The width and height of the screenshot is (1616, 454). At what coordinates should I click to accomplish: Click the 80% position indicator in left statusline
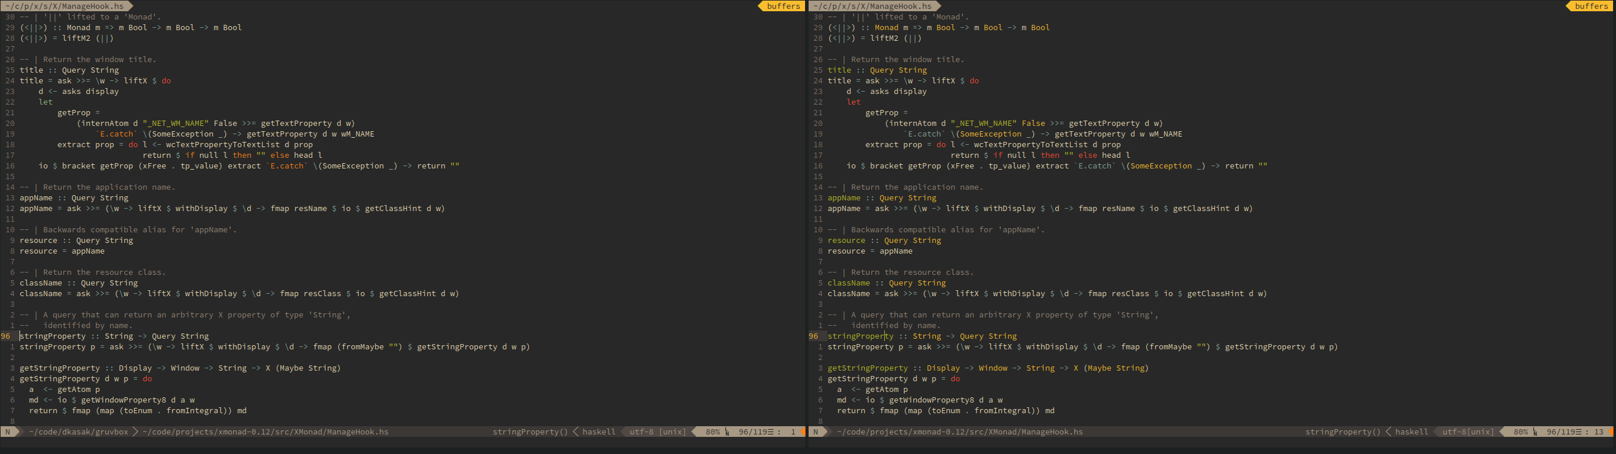tap(713, 432)
